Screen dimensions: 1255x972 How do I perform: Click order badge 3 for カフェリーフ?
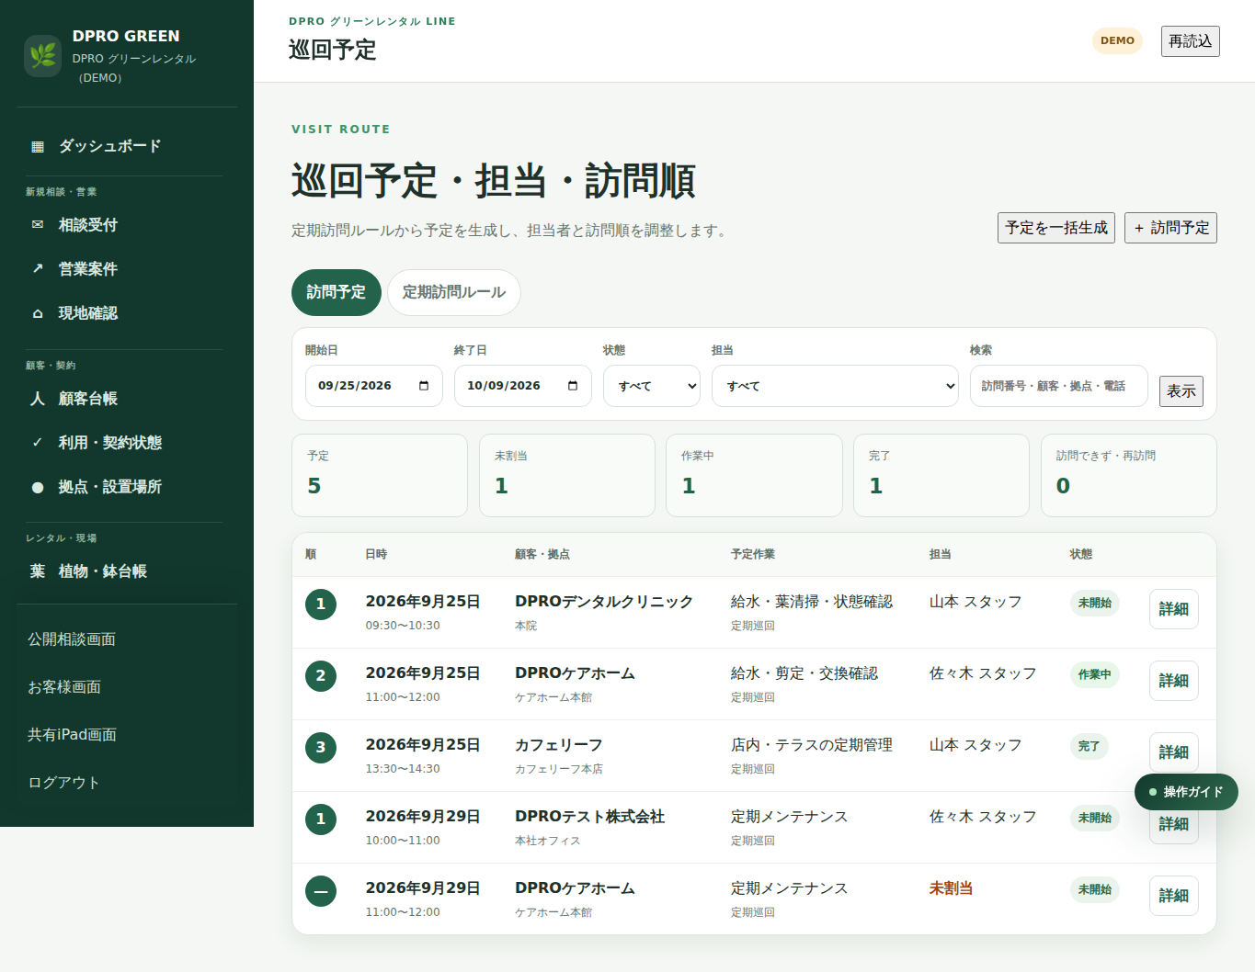pyautogui.click(x=321, y=747)
